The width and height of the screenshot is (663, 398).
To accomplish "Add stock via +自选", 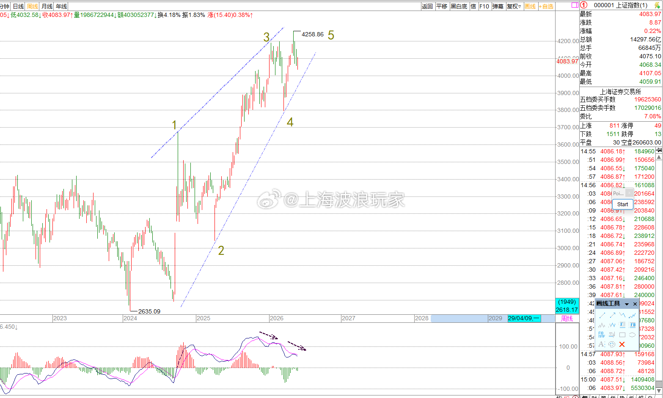I will click(x=546, y=6).
